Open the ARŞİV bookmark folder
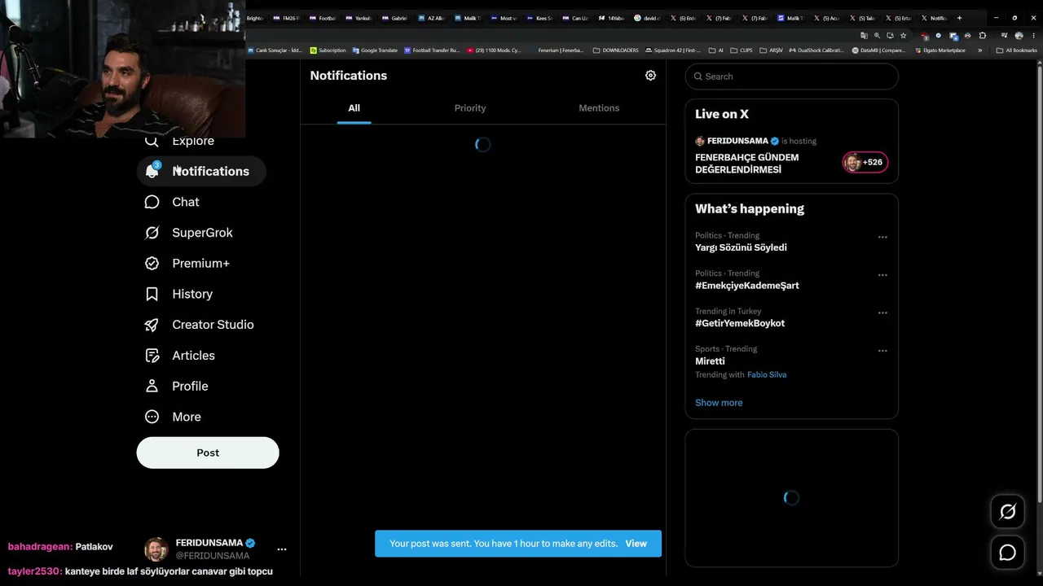The width and height of the screenshot is (1043, 586). coord(771,50)
